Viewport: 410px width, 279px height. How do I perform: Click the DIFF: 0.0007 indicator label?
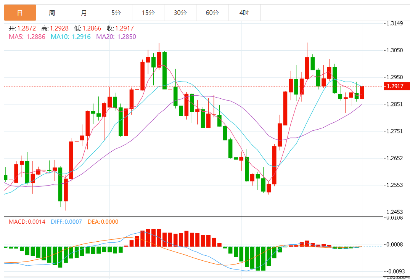pos(66,222)
